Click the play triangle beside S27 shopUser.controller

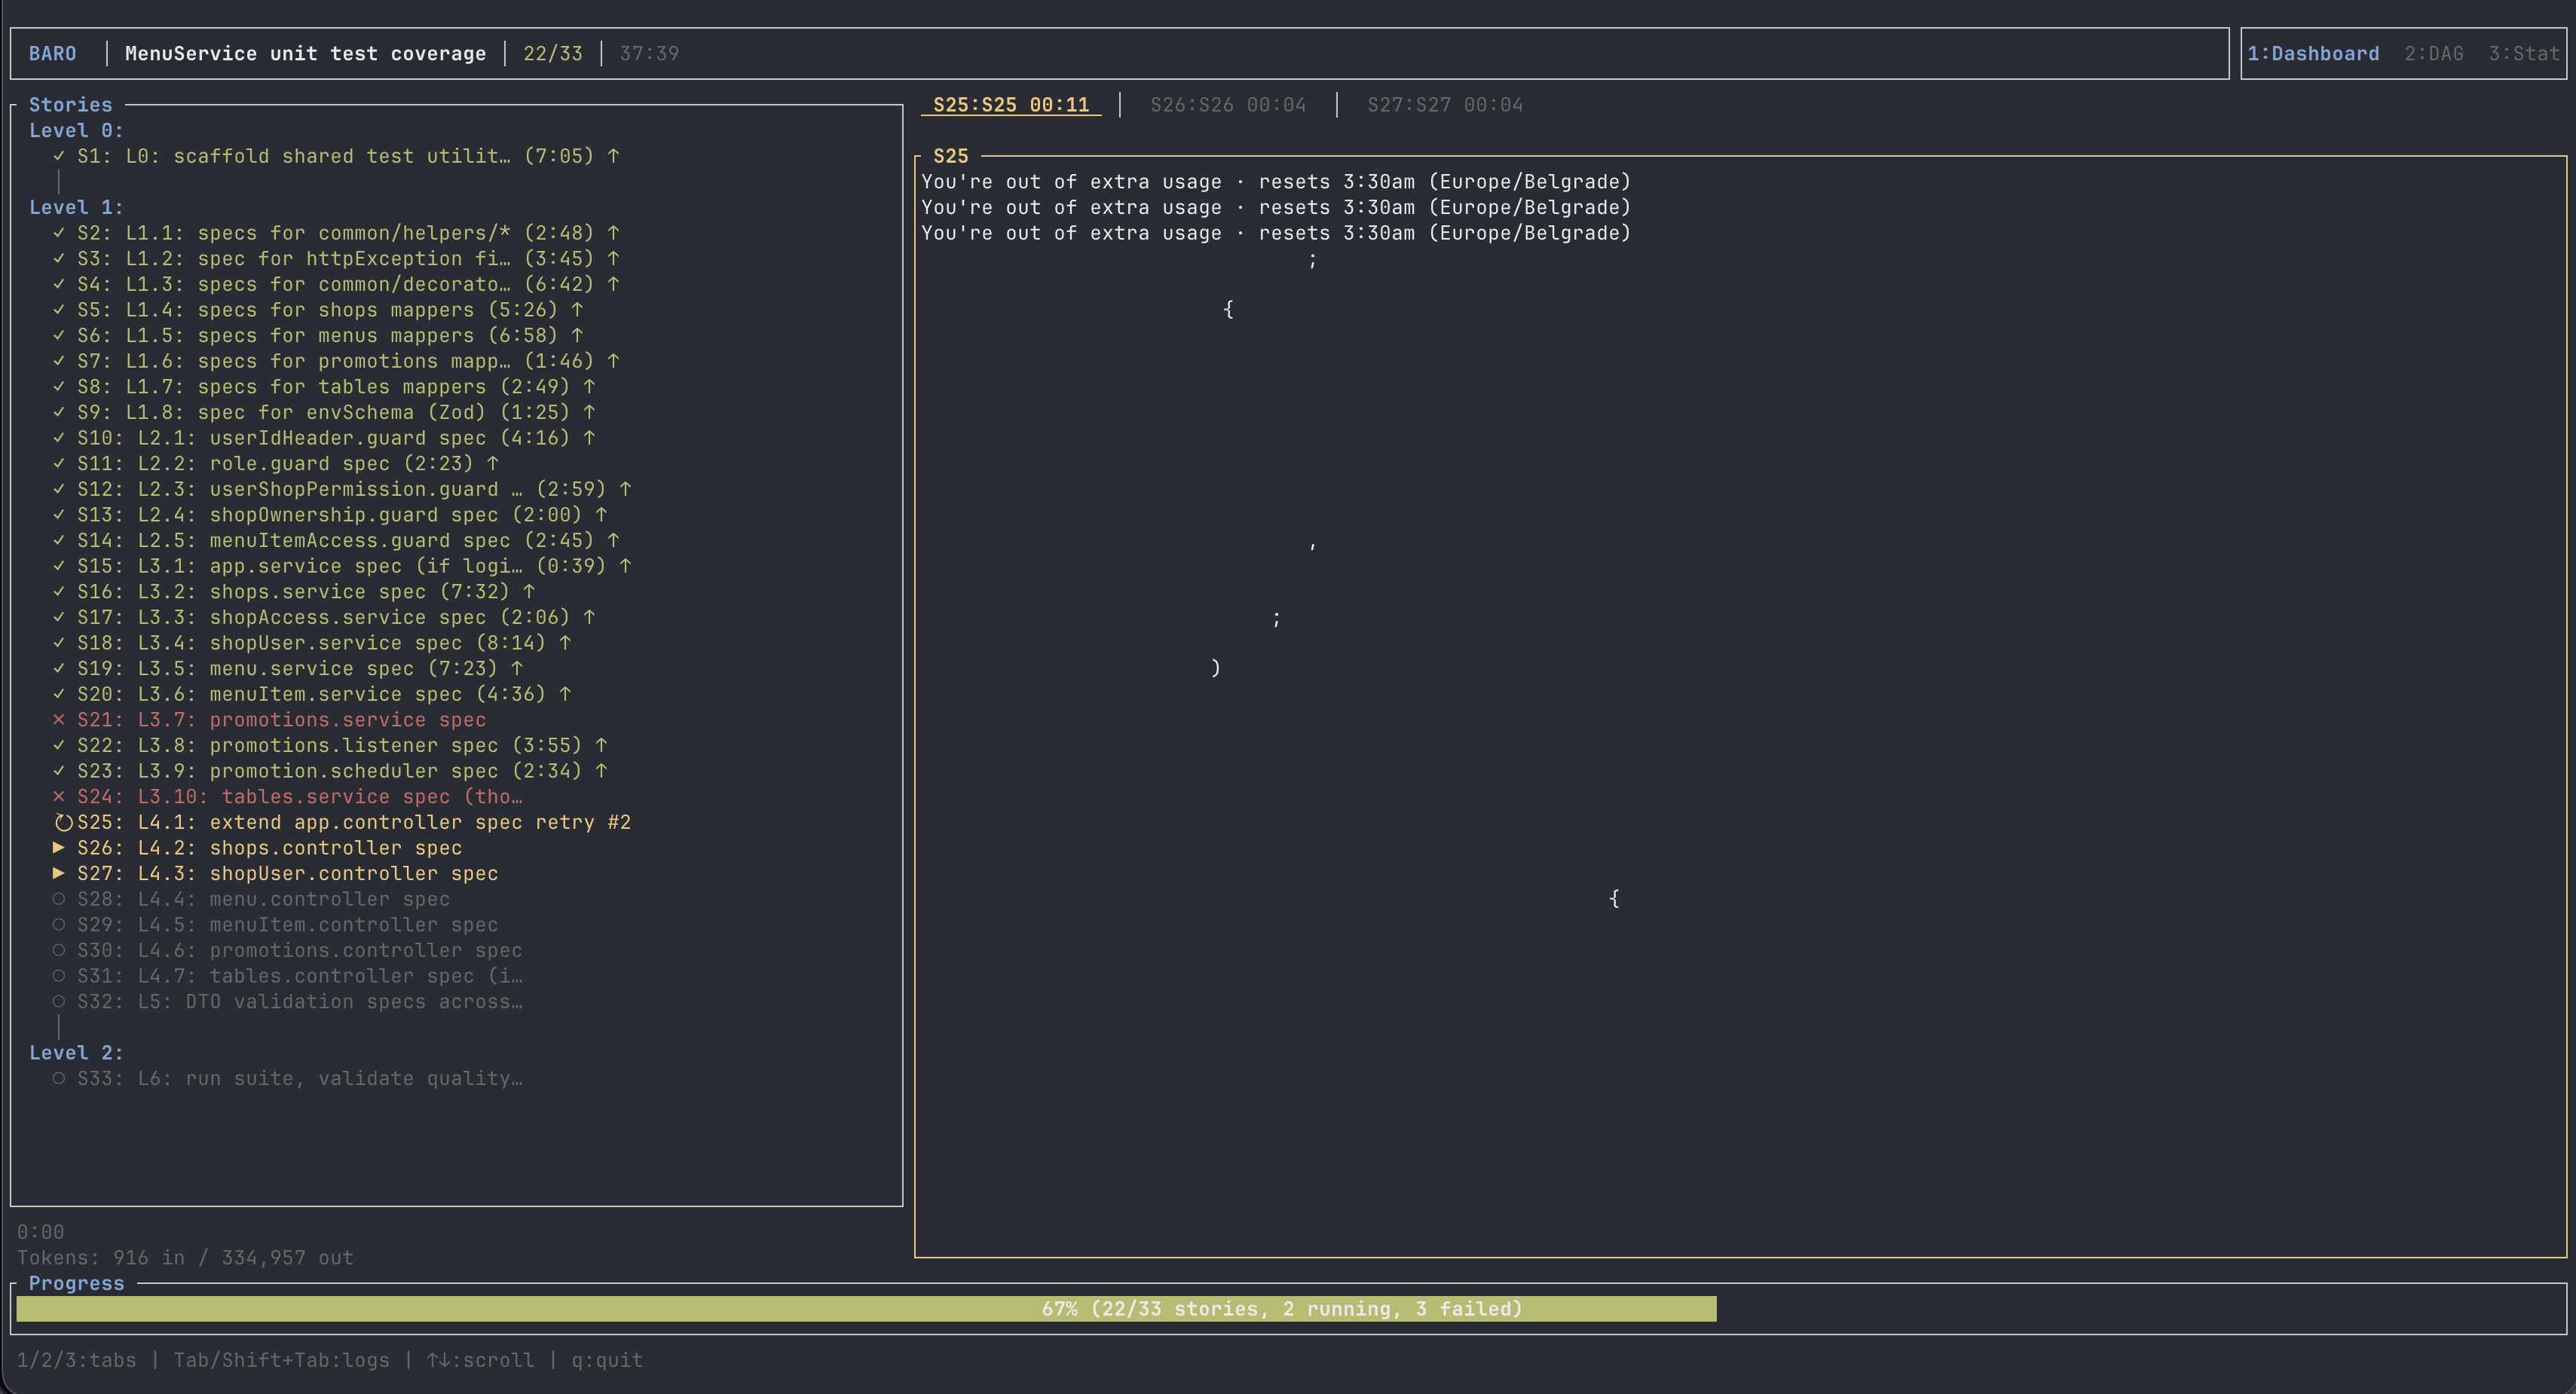pos(59,874)
